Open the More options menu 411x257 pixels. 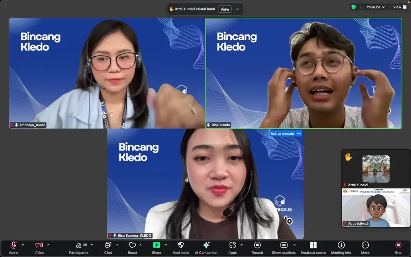(x=365, y=248)
